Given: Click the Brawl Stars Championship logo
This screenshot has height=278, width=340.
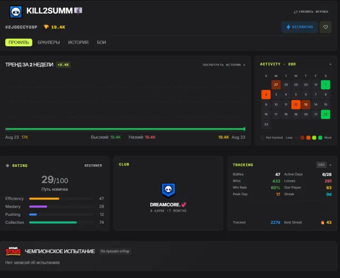Looking at the screenshot, I should 13,251.
